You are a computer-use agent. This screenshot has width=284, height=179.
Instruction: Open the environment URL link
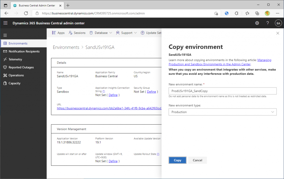point(109,108)
